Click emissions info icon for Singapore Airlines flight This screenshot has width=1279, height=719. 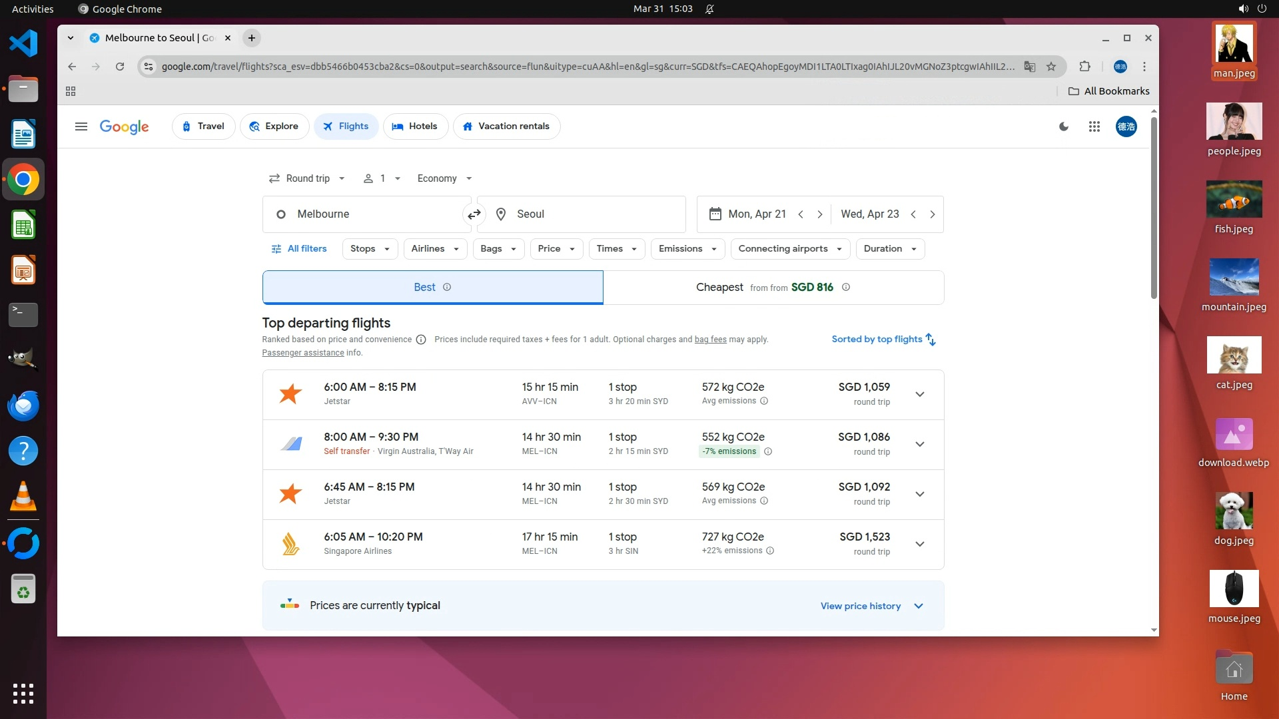coord(770,551)
